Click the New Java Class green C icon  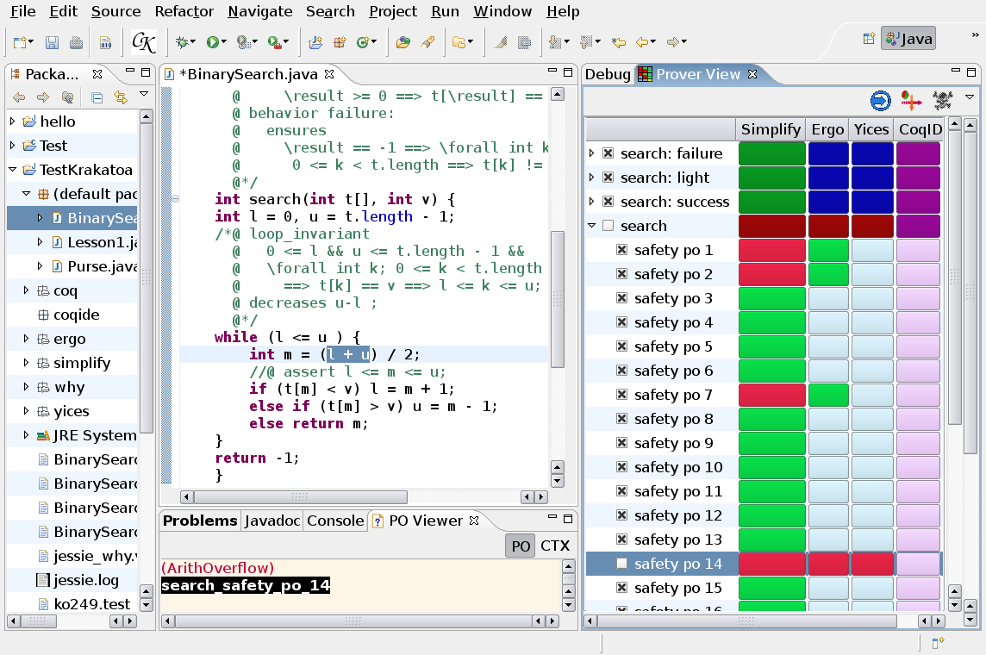[363, 42]
